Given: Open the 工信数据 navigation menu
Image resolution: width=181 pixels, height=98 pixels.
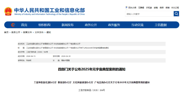Looking at the screenshot, I should pyautogui.click(x=161, y=25).
